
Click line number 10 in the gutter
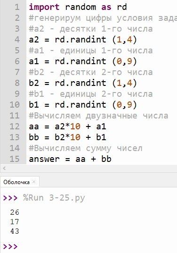click(15, 105)
